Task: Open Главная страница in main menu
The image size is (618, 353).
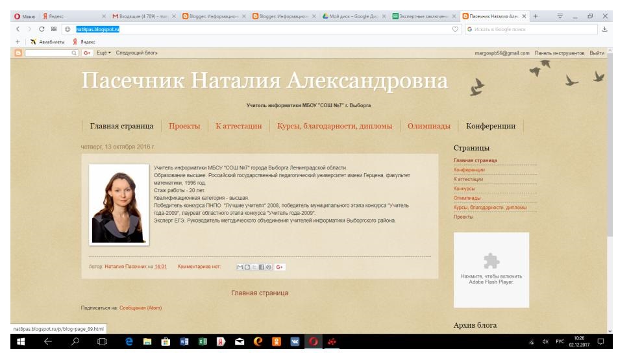Action: (121, 126)
